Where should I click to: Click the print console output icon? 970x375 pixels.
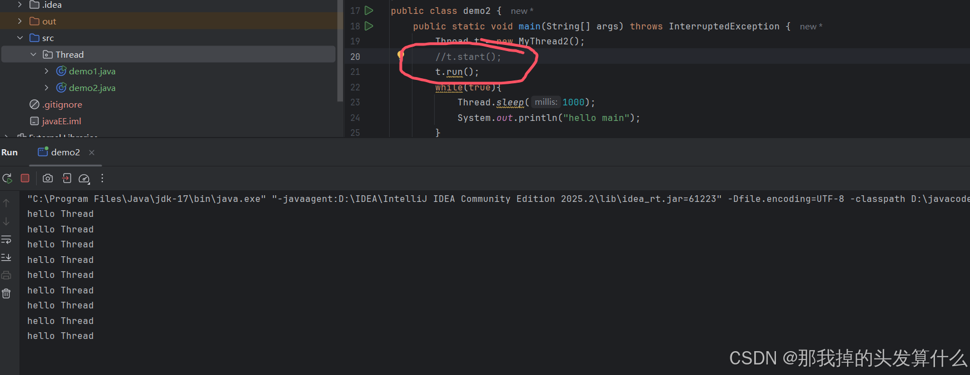[x=6, y=275]
